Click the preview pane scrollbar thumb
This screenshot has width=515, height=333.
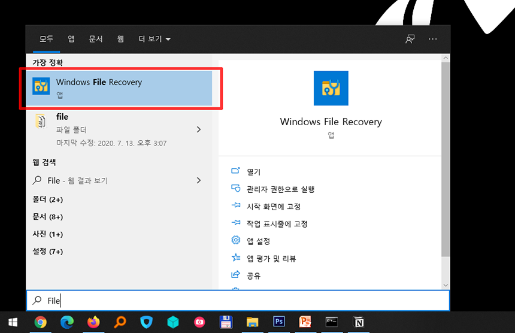[446, 159]
